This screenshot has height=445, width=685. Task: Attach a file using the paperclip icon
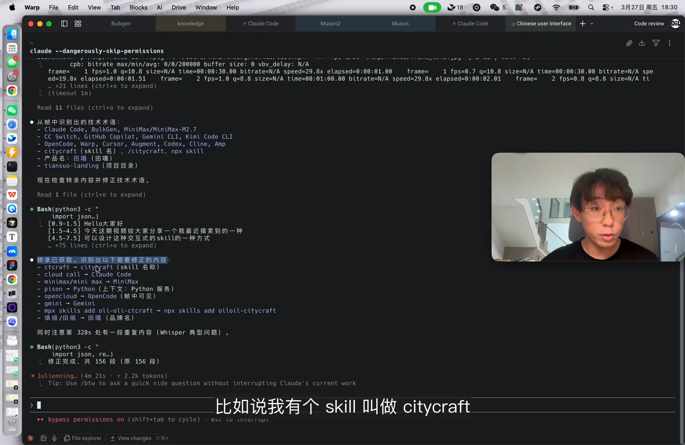tap(629, 43)
